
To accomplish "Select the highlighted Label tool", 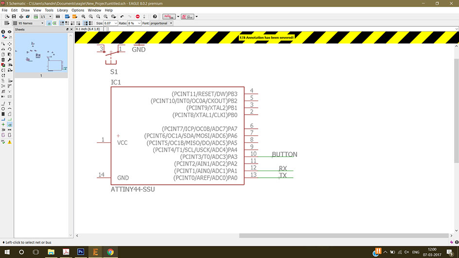I will pyautogui.click(x=10, y=124).
